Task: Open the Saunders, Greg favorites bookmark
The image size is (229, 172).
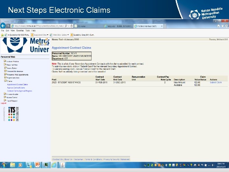Action: (82, 35)
